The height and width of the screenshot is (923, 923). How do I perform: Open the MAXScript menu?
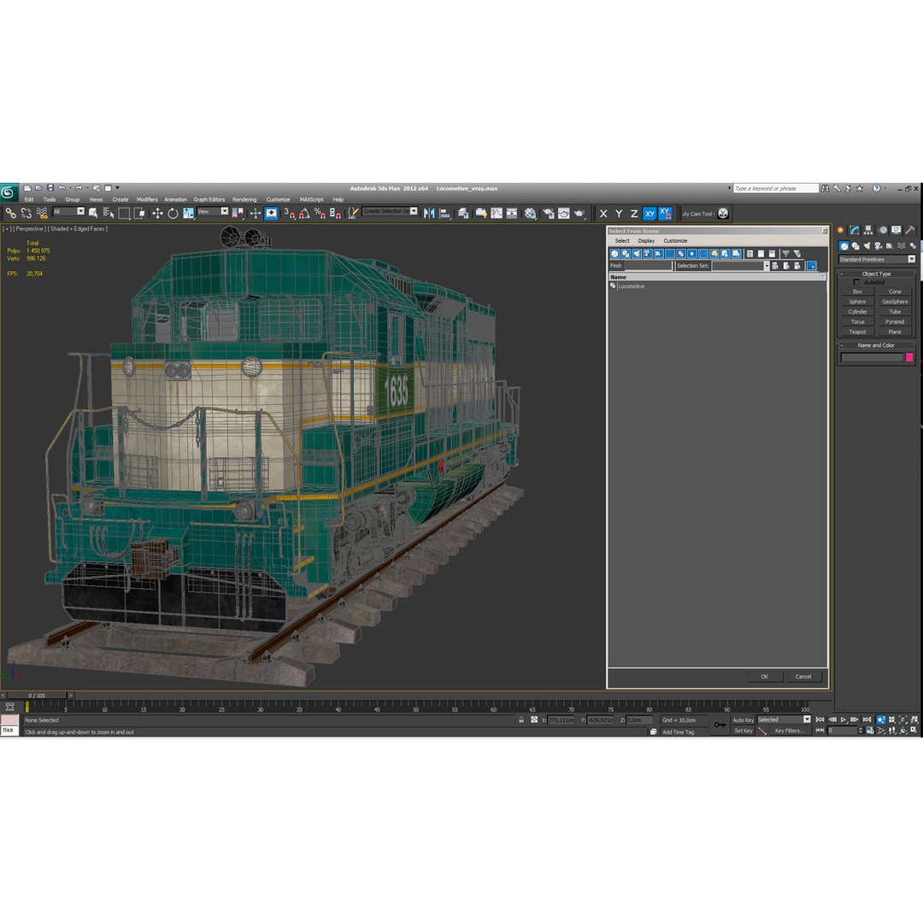click(x=311, y=199)
